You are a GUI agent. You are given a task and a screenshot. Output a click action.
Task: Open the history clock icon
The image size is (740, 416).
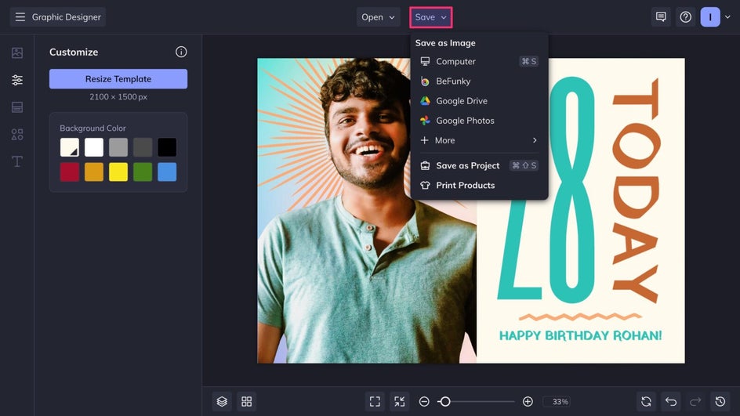point(720,401)
